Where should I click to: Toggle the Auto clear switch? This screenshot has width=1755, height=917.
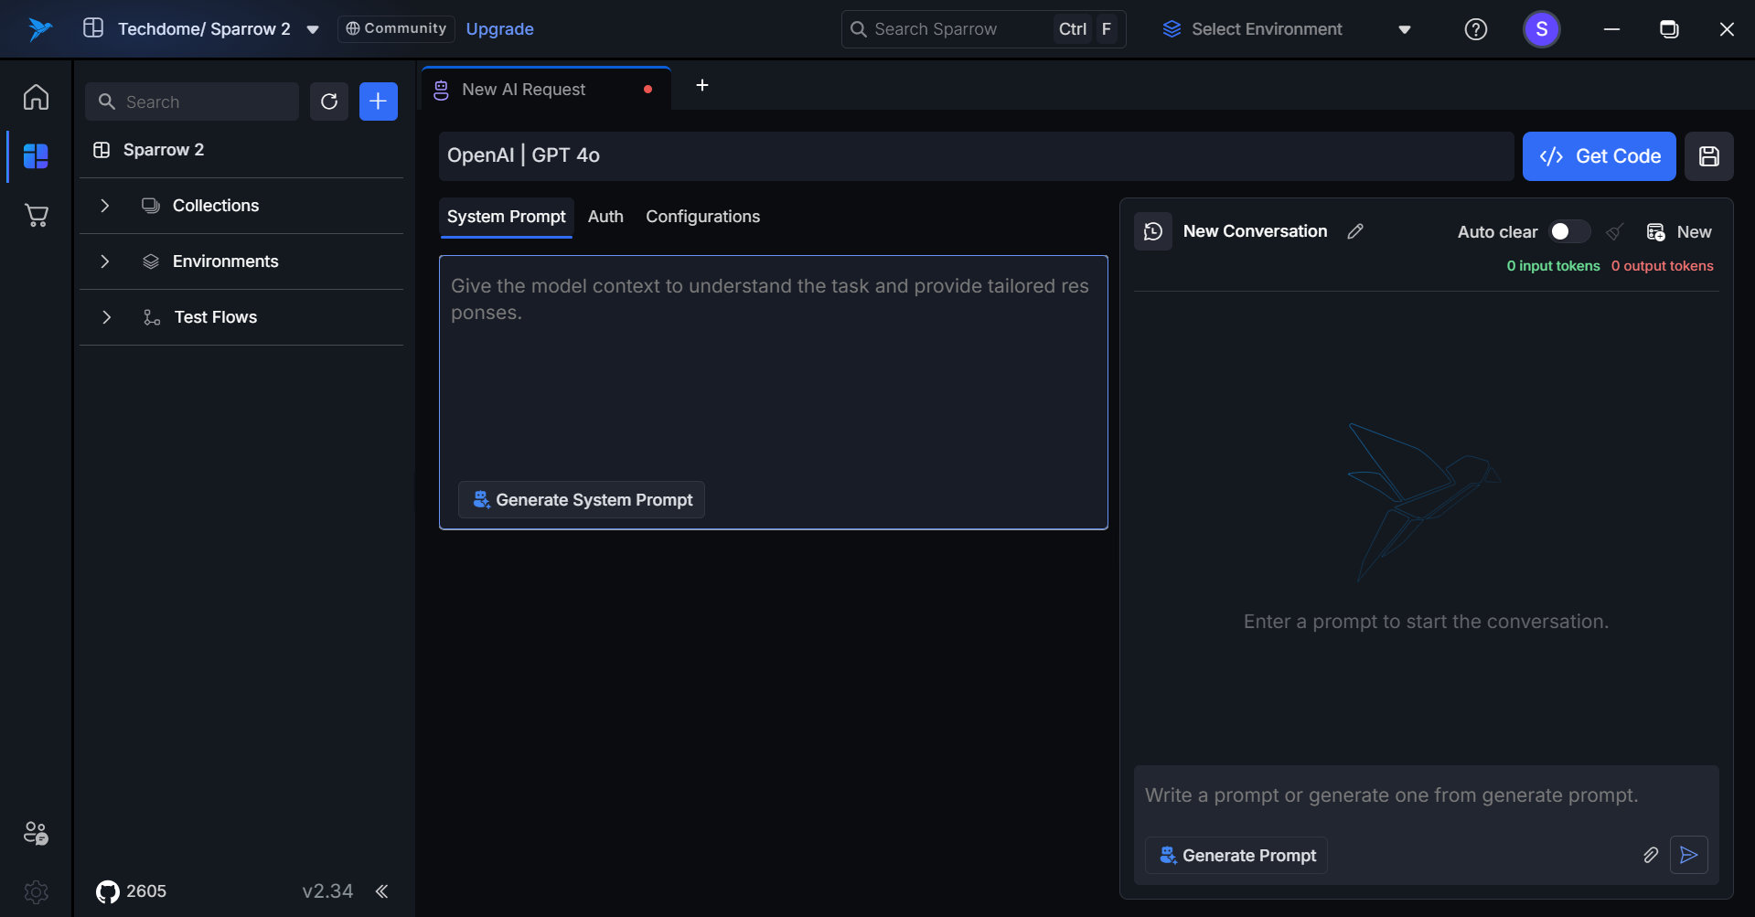click(x=1568, y=231)
